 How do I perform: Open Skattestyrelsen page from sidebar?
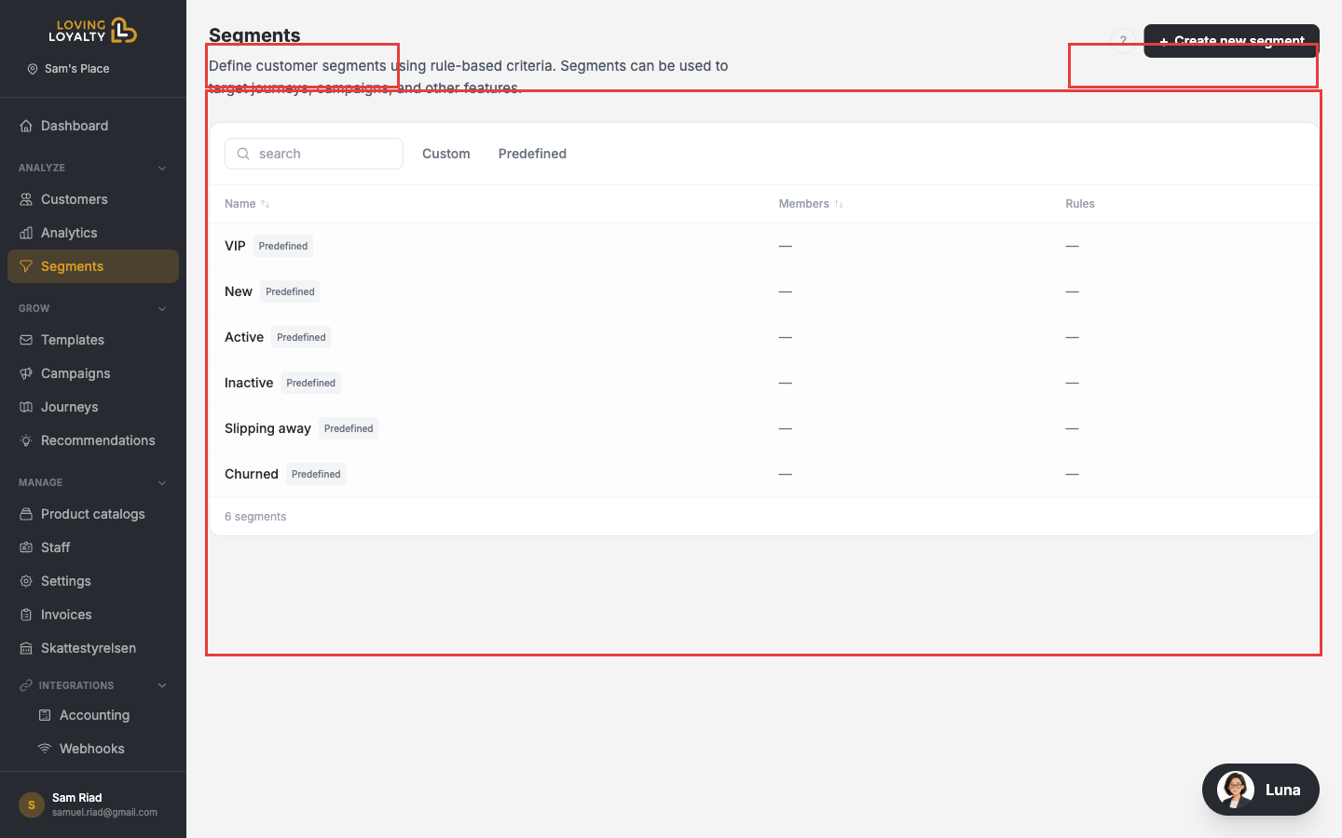click(x=93, y=648)
